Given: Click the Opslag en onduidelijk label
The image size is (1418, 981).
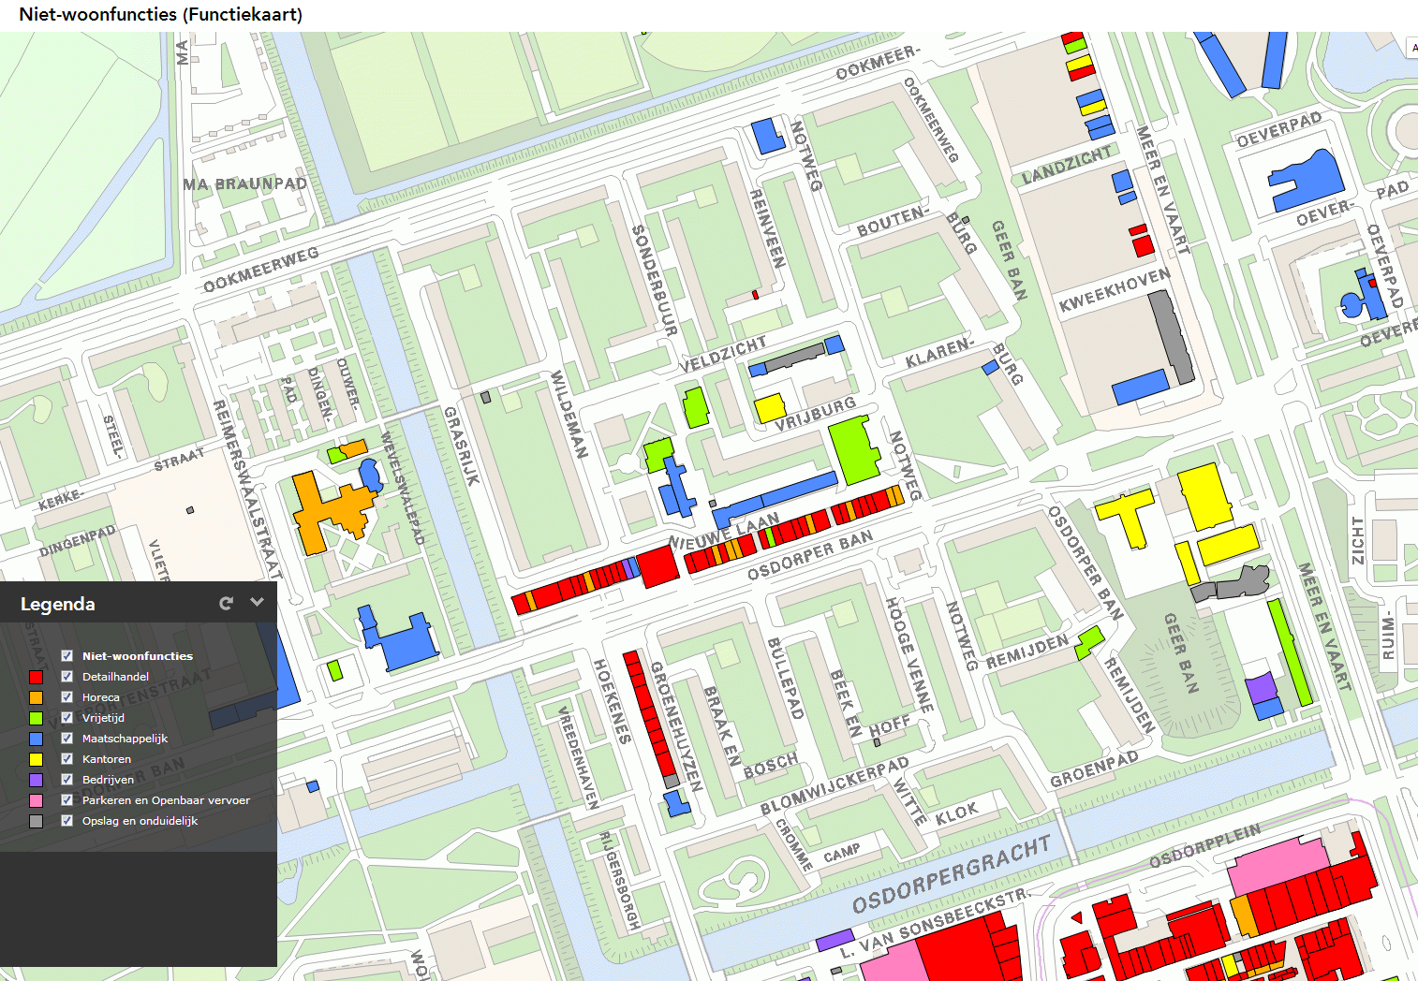Looking at the screenshot, I should 140,821.
